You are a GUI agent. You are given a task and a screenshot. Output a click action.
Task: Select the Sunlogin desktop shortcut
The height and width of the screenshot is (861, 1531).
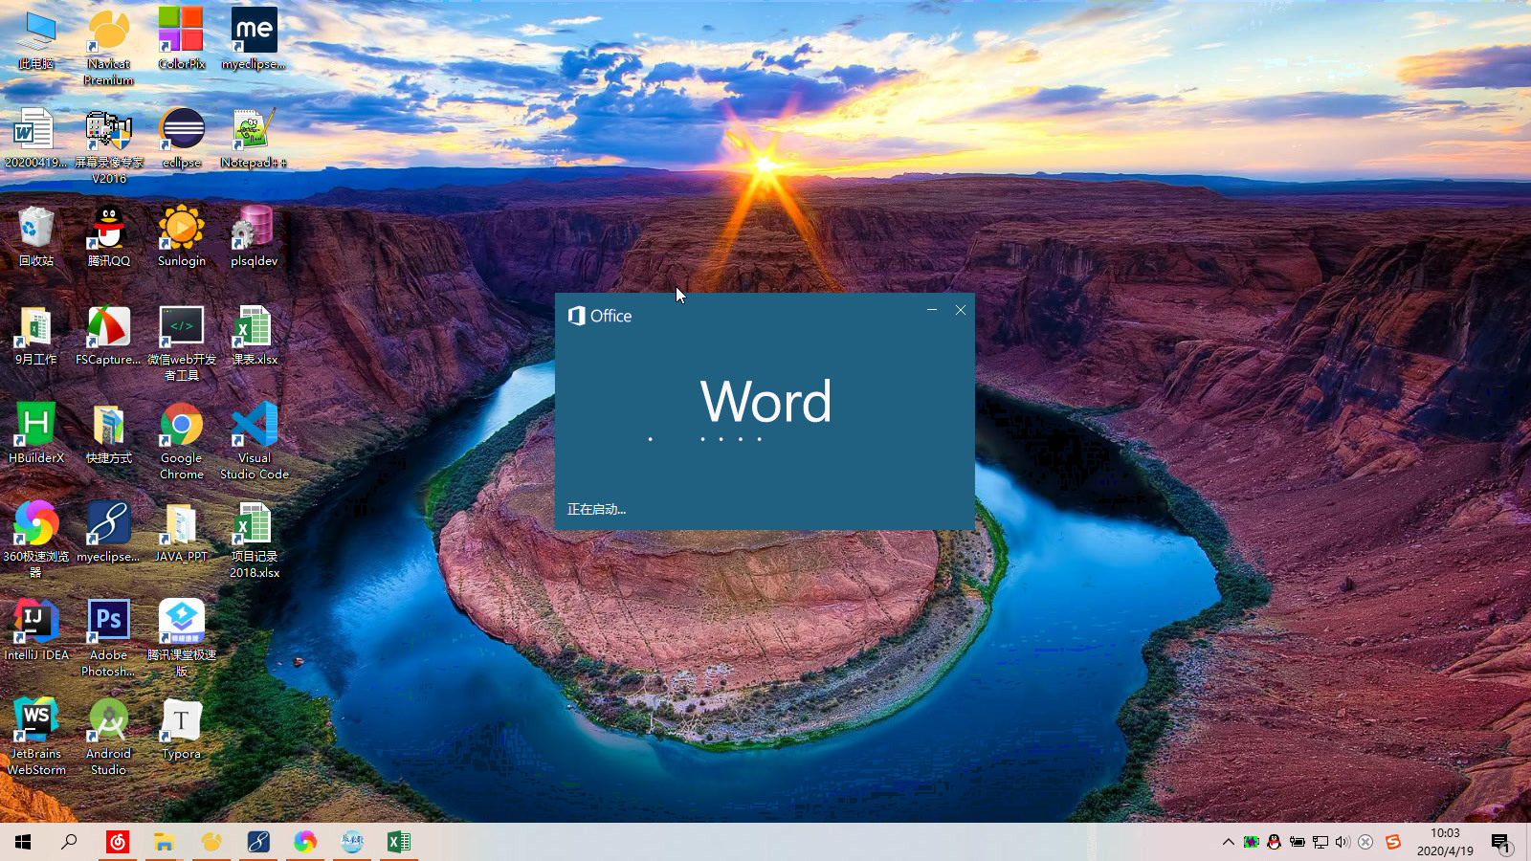[182, 237]
